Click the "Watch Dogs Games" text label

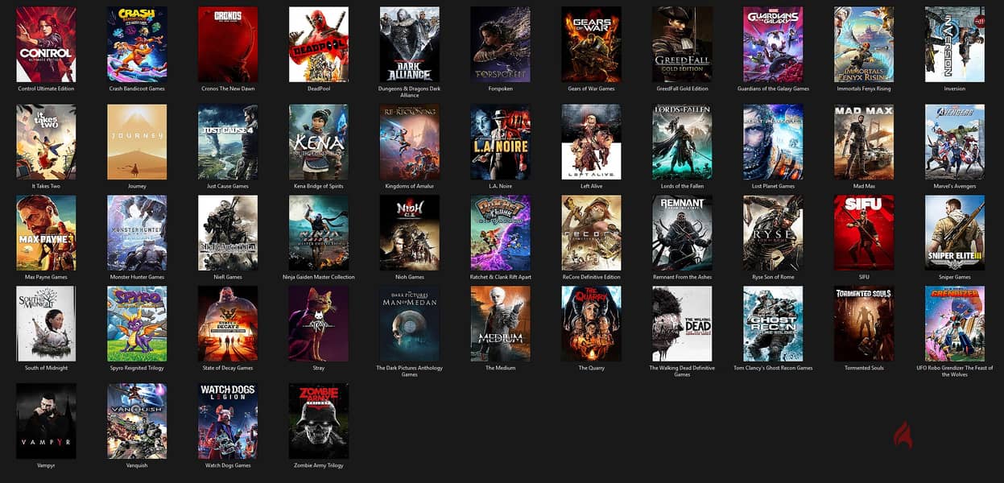[x=228, y=465]
